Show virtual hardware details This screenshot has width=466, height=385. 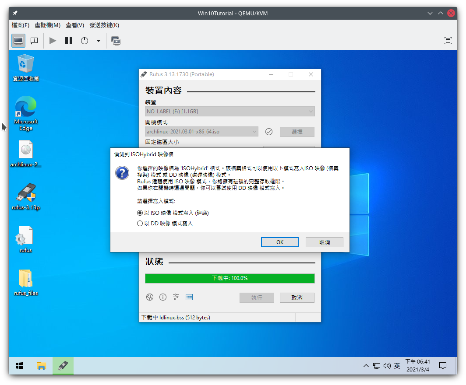pos(34,41)
